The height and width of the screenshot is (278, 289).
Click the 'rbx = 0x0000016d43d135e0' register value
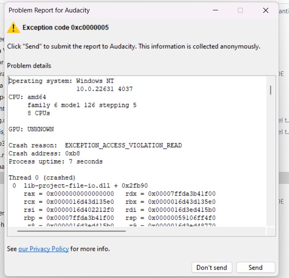pyautogui.click(x=170, y=202)
